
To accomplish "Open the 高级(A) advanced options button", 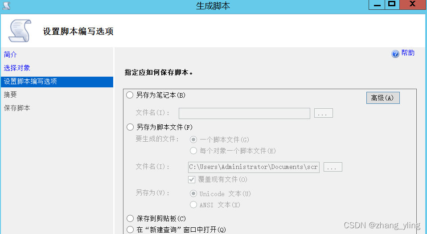I will (383, 98).
